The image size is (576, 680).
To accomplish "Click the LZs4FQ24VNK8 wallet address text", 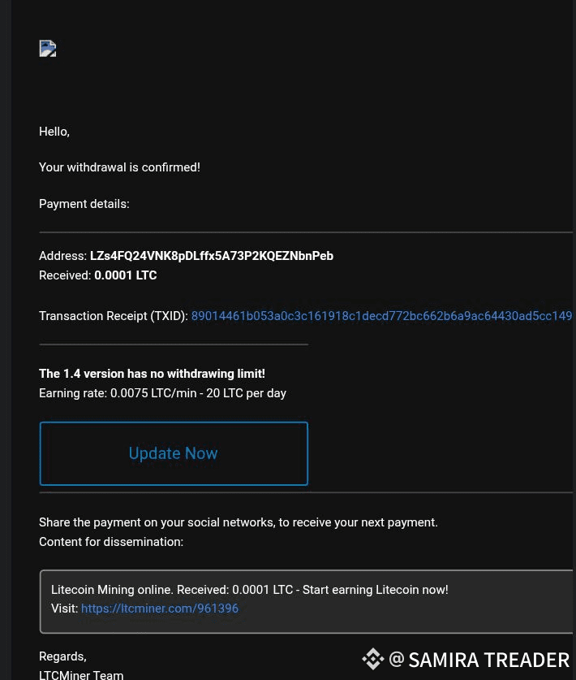I will 211,256.
